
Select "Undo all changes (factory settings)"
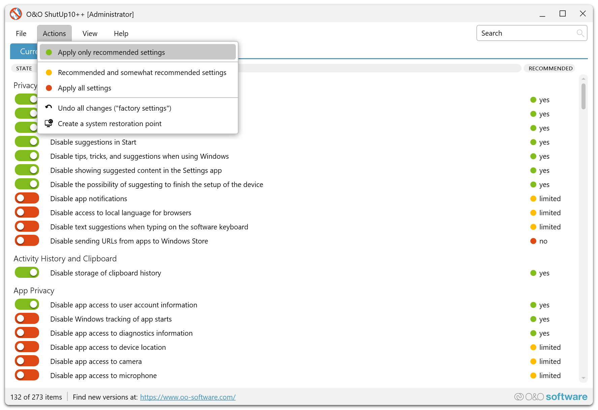coord(115,108)
